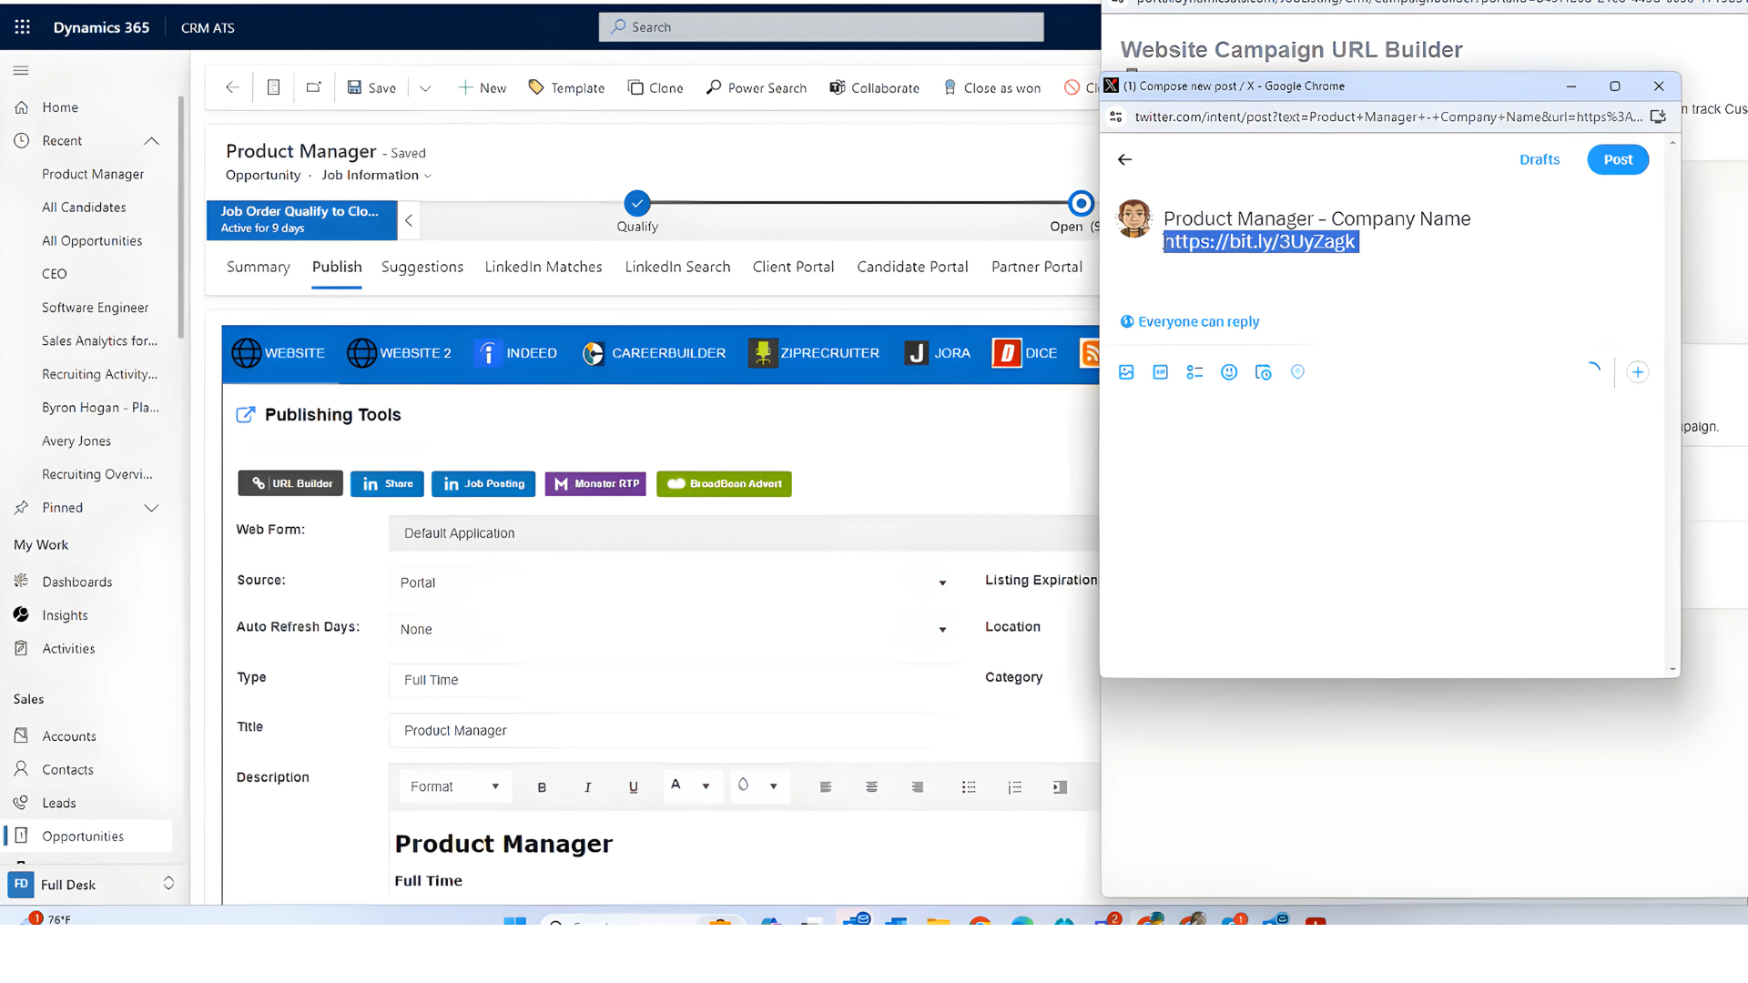
Task: Create a New record from toolbar
Action: pyautogui.click(x=482, y=88)
